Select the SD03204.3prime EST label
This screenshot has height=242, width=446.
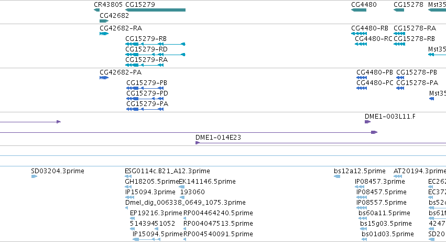pos(58,171)
